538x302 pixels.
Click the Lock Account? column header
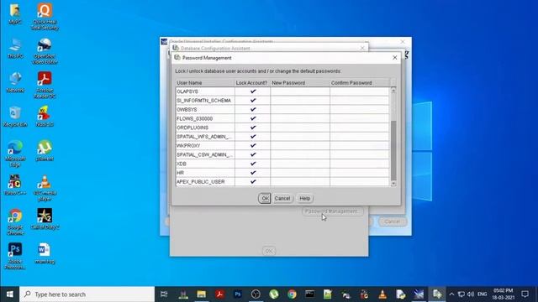pyautogui.click(x=252, y=83)
